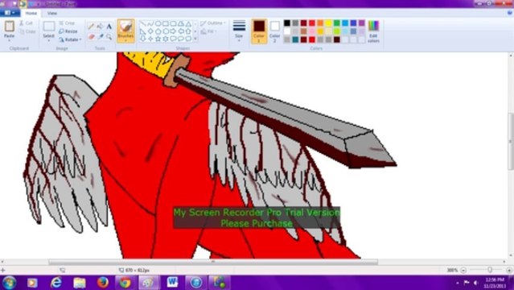
Task: Pick the yellow color swatch
Action: [328, 23]
